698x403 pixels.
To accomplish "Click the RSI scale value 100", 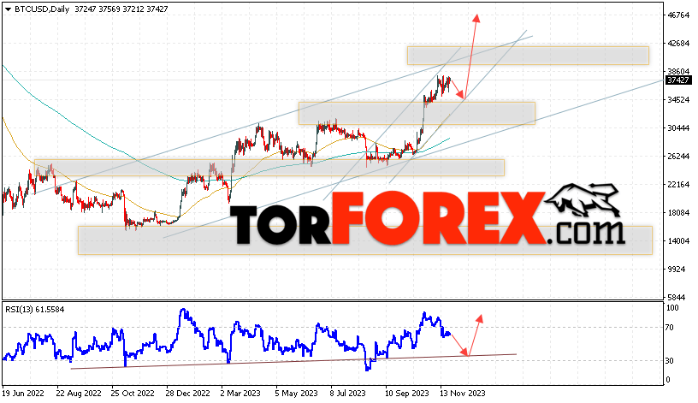I will click(x=672, y=308).
